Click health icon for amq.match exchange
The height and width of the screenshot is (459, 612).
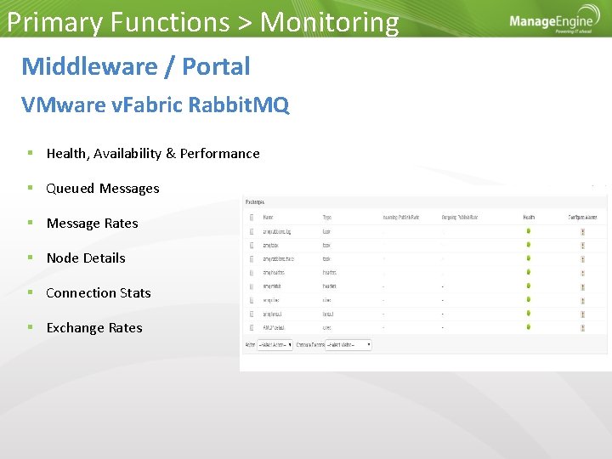[x=529, y=286]
